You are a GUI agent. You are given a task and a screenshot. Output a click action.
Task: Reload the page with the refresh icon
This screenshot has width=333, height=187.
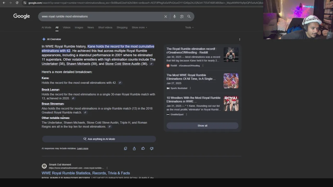17,3
